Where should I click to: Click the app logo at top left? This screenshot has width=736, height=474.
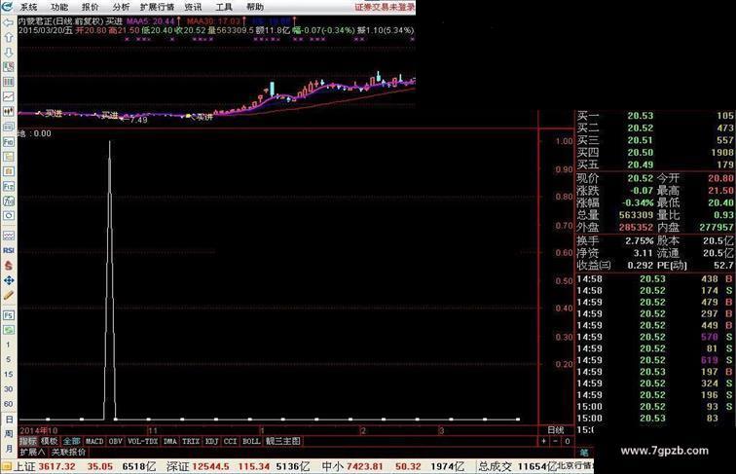(7, 6)
